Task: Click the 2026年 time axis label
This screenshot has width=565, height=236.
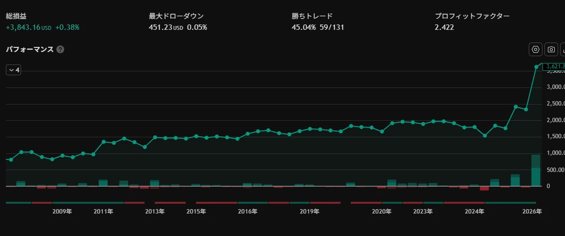Action: click(x=532, y=212)
